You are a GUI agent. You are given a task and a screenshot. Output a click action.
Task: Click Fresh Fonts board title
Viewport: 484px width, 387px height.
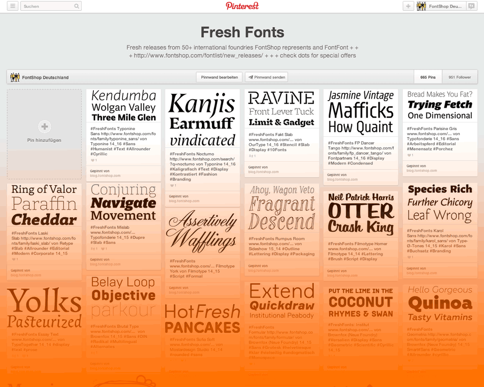pyautogui.click(x=242, y=32)
